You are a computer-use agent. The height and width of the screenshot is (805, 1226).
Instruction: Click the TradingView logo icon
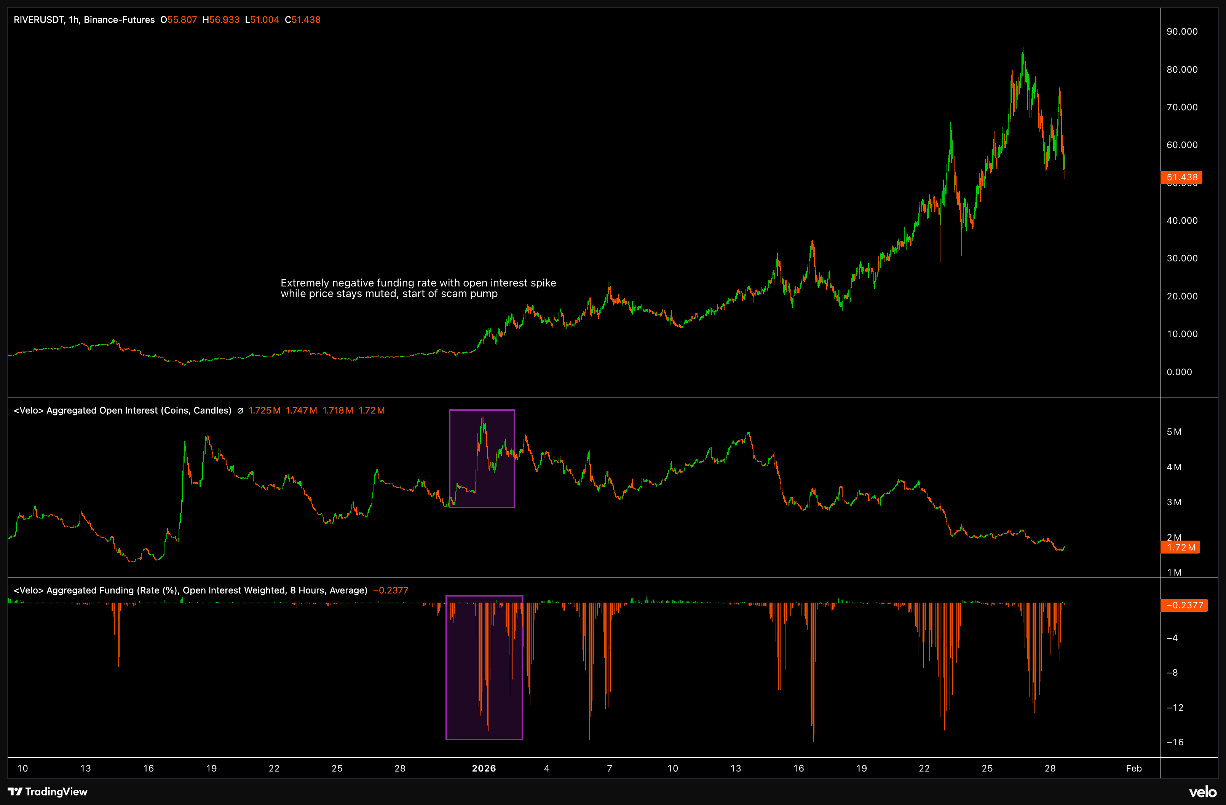[15, 792]
